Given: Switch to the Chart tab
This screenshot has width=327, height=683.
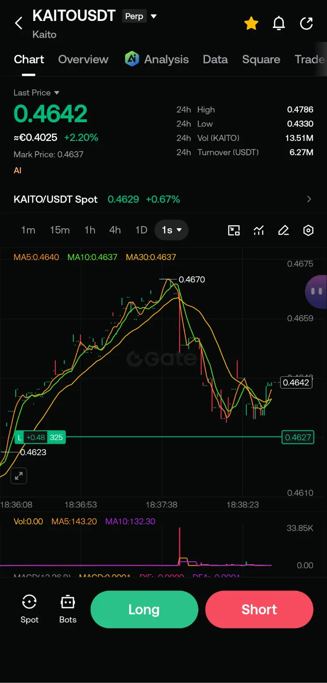Looking at the screenshot, I should coord(29,59).
